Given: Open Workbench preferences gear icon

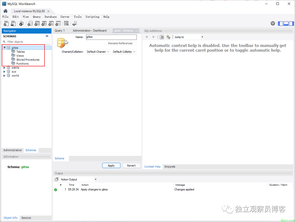Looking at the screenshot, I should (x=273, y=23).
